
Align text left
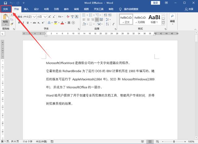point(84,19)
